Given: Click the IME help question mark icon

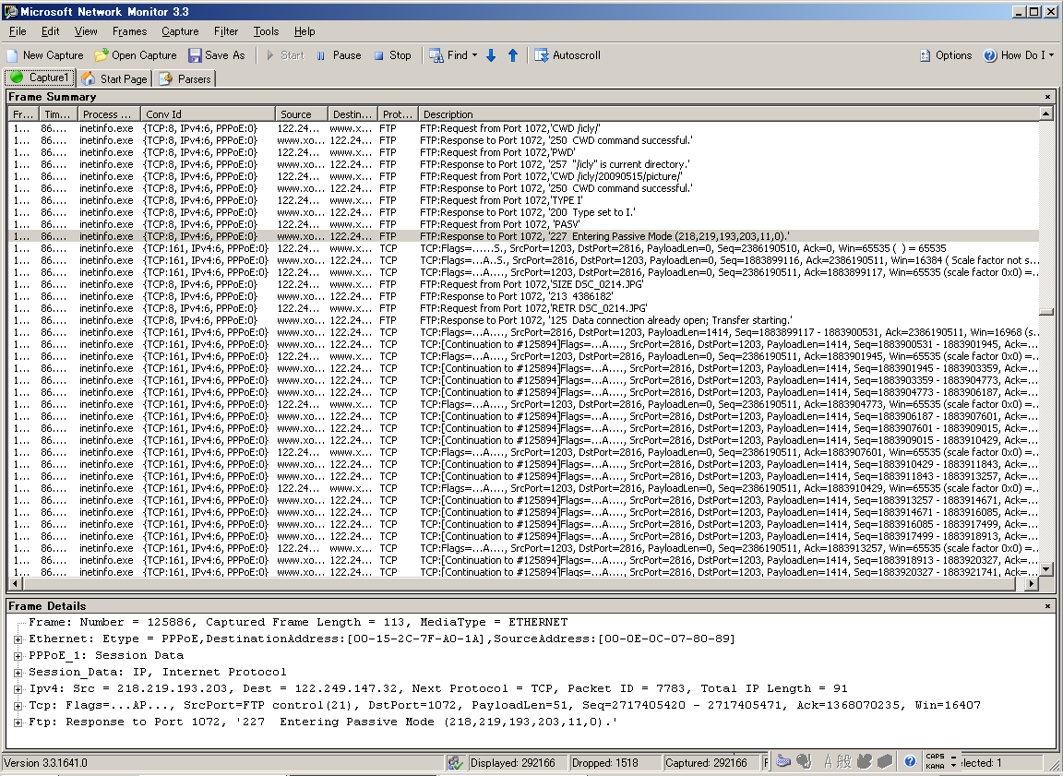Looking at the screenshot, I should [x=911, y=761].
